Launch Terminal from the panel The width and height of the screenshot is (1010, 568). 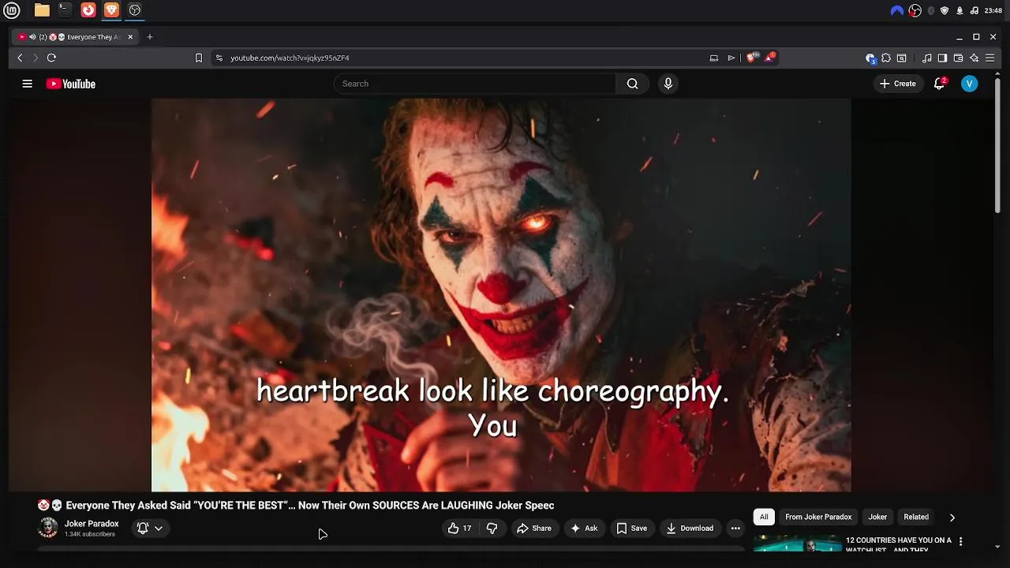[65, 10]
